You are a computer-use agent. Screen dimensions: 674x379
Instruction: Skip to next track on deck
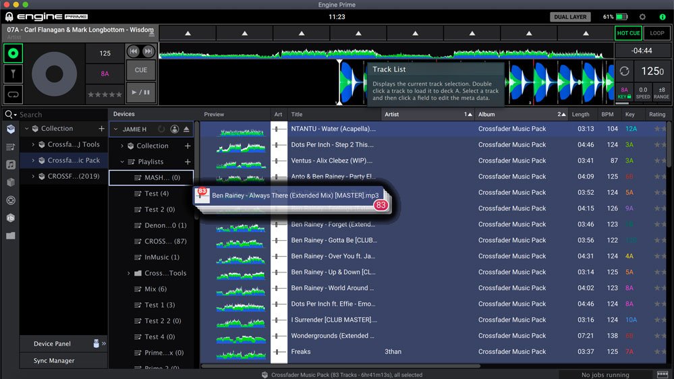click(148, 51)
